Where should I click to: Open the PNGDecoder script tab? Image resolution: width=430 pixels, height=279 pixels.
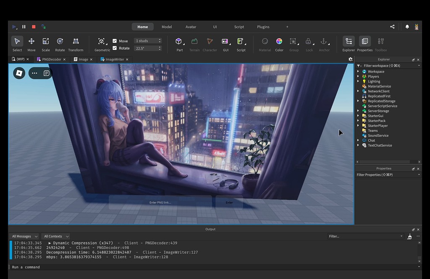point(51,60)
